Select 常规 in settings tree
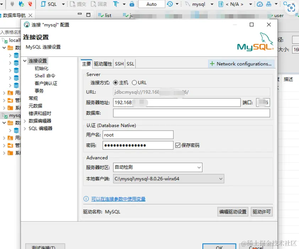 33,98
